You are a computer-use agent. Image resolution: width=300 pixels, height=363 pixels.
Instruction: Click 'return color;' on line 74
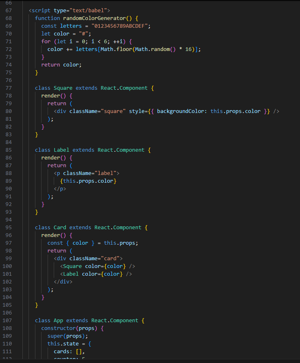click(61, 65)
